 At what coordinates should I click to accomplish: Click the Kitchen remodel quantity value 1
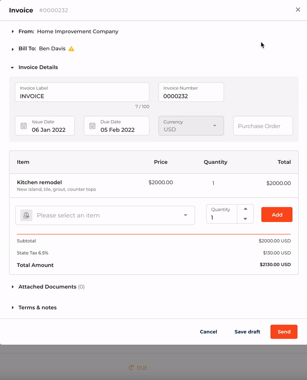point(213,183)
